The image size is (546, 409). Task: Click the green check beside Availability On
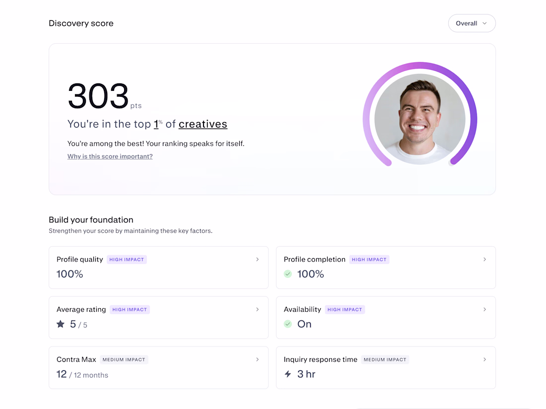287,324
